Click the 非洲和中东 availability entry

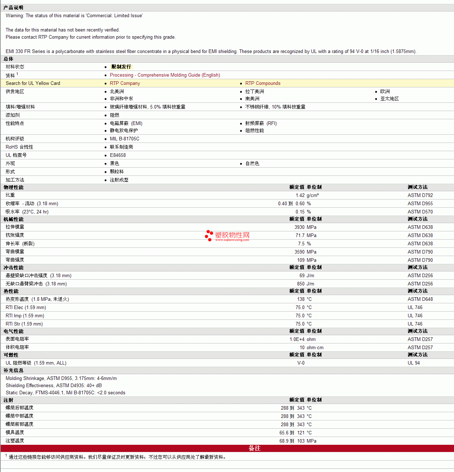[x=121, y=98]
